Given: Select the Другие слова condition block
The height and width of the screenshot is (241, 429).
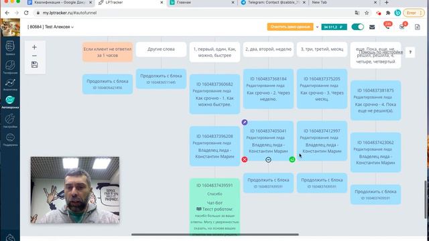Looking at the screenshot, I should [x=161, y=49].
